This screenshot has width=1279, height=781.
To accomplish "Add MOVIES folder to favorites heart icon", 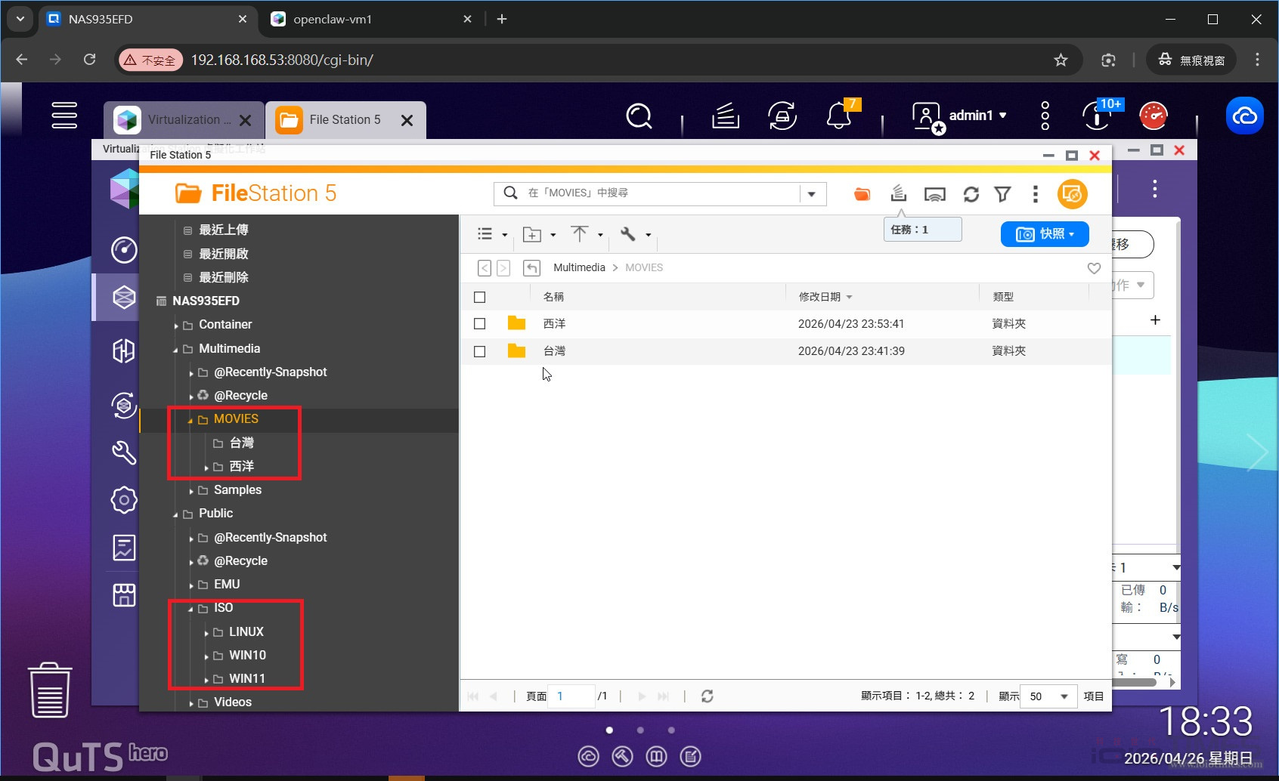I will click(1093, 268).
